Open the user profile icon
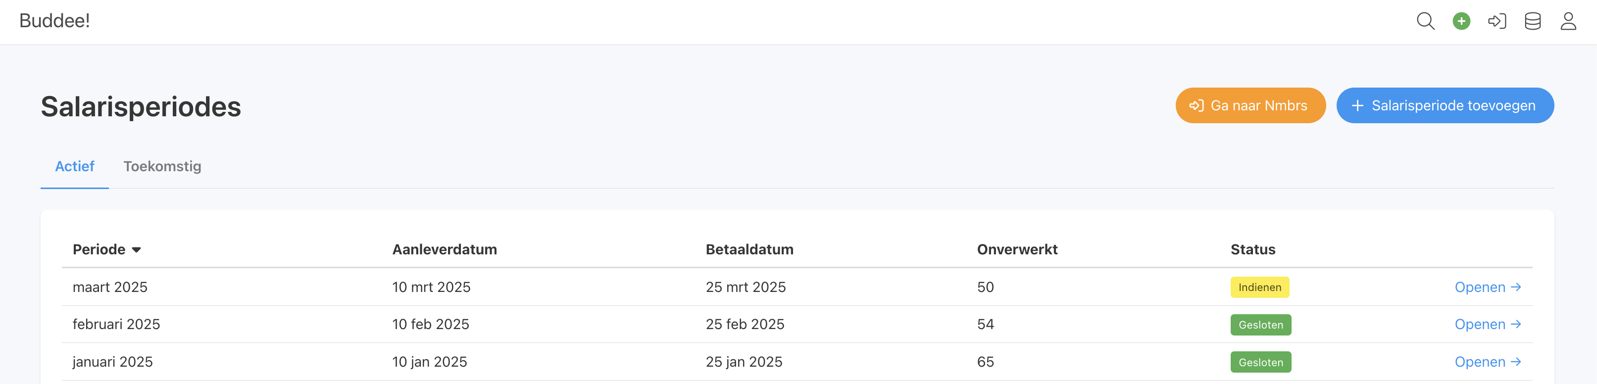1597x384 pixels. 1568,21
